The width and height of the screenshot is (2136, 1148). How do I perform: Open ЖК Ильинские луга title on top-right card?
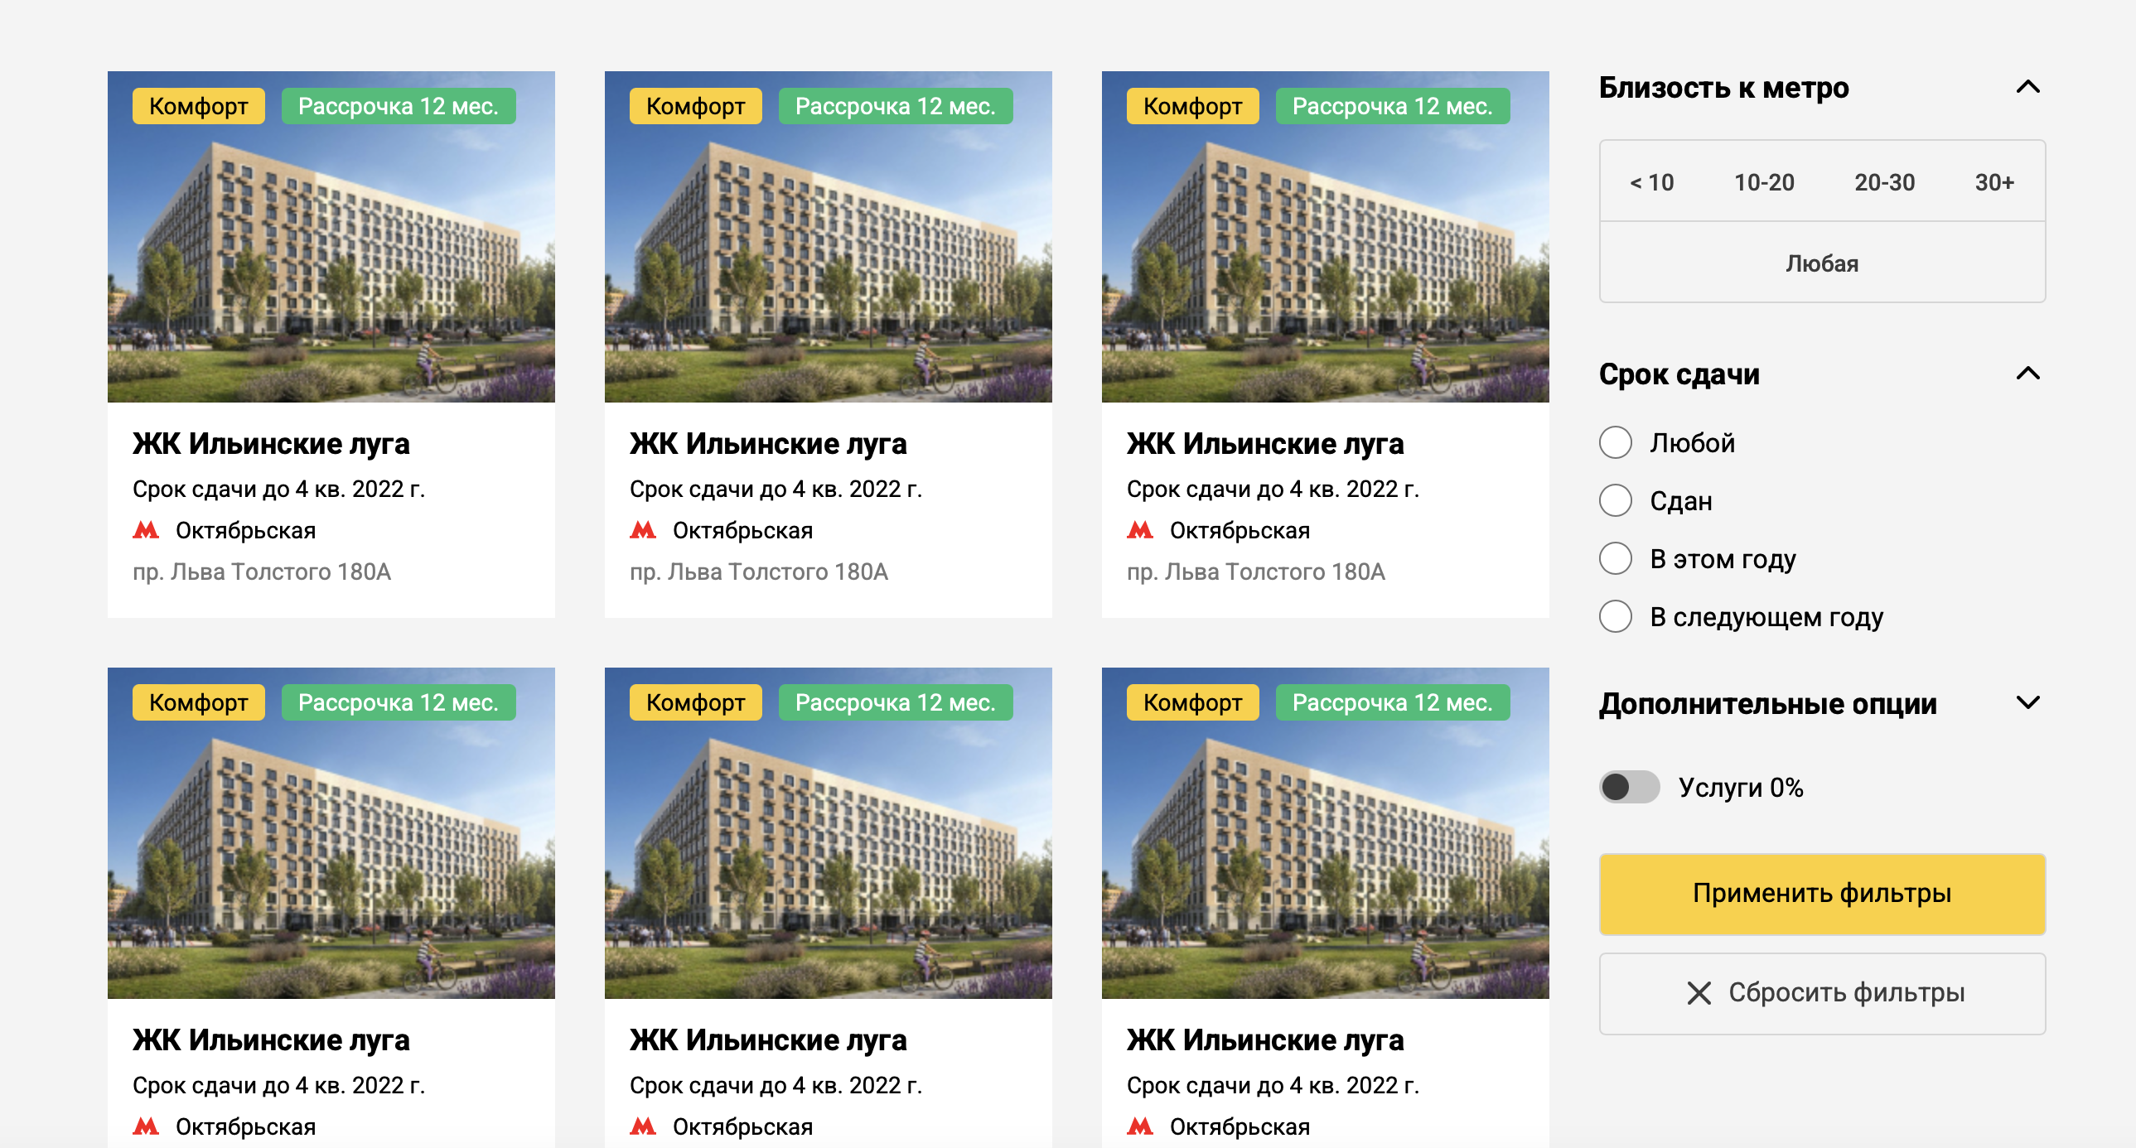[x=1265, y=443]
